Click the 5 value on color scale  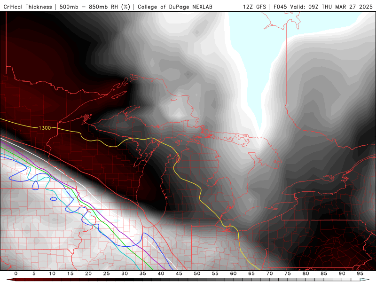point(34,274)
